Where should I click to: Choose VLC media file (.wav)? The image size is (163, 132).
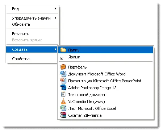105,102
